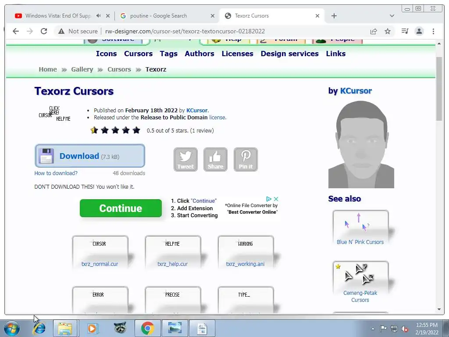This screenshot has height=337, width=449.
Task: Click the green Continue ad button
Action: click(121, 208)
